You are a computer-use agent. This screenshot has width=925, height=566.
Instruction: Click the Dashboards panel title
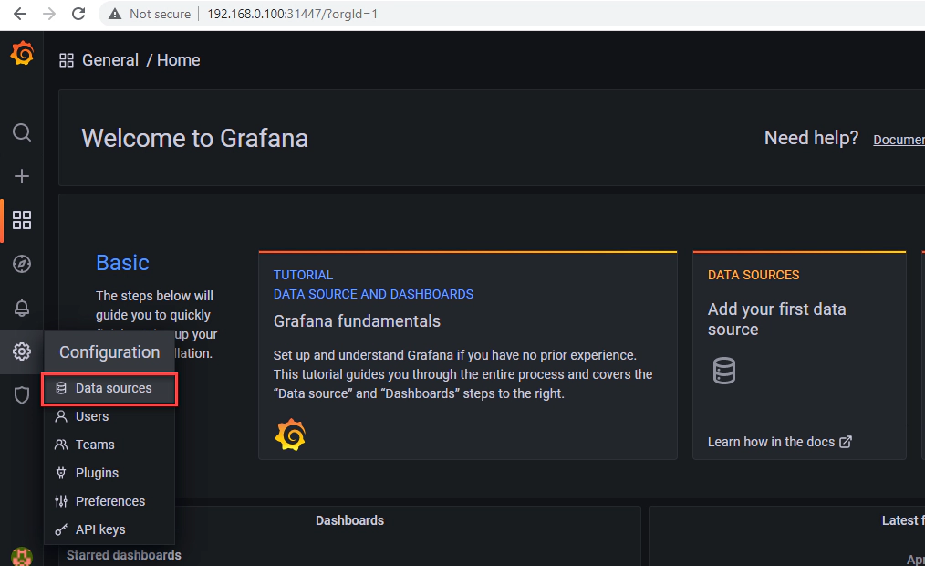click(349, 520)
